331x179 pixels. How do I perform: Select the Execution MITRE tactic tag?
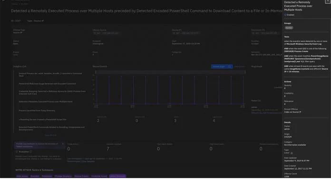click(35, 176)
